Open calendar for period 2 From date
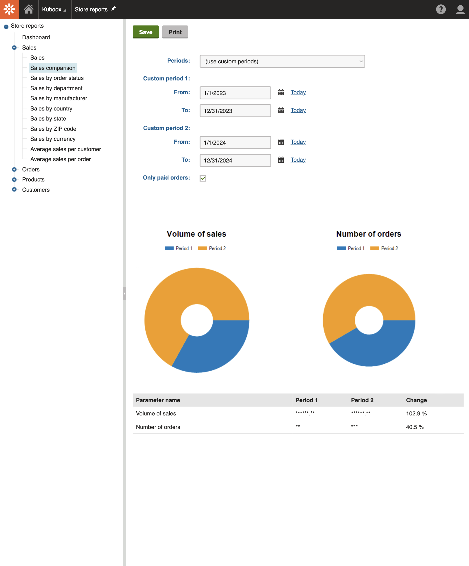The height and width of the screenshot is (566, 469). [x=281, y=142]
